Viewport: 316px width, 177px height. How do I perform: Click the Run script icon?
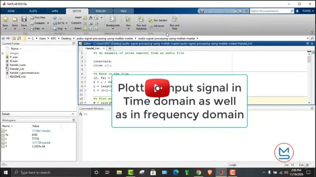[128, 19]
